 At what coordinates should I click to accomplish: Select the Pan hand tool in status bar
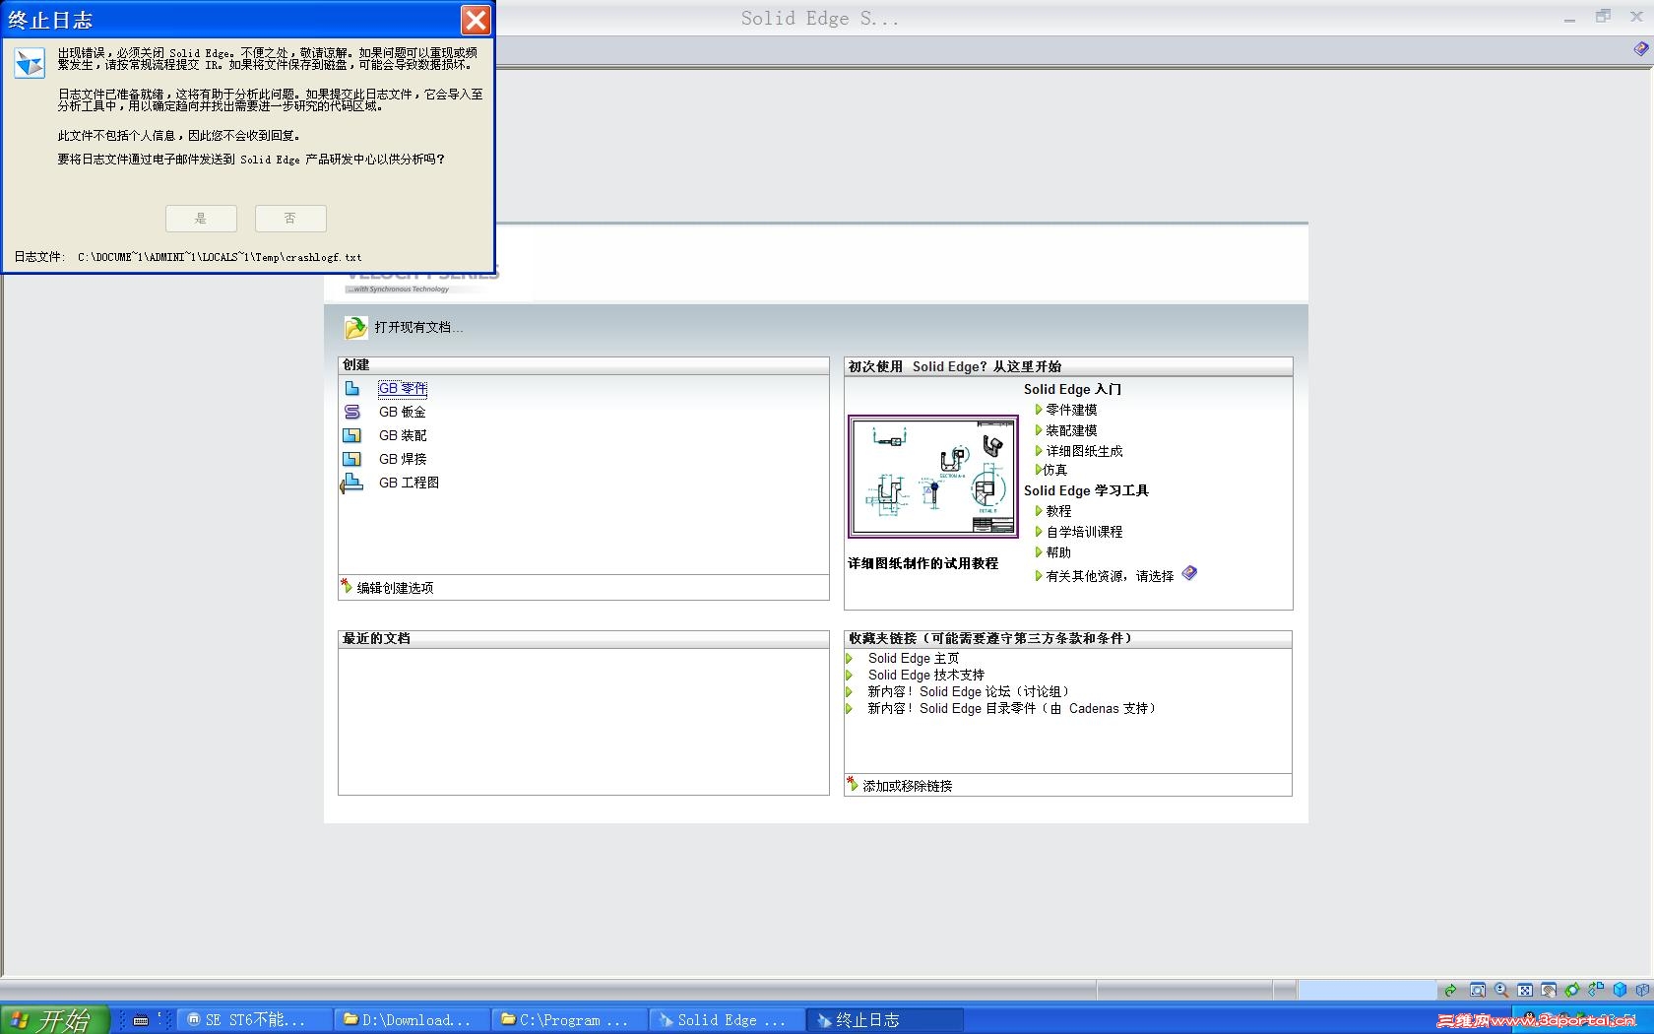click(x=1548, y=991)
